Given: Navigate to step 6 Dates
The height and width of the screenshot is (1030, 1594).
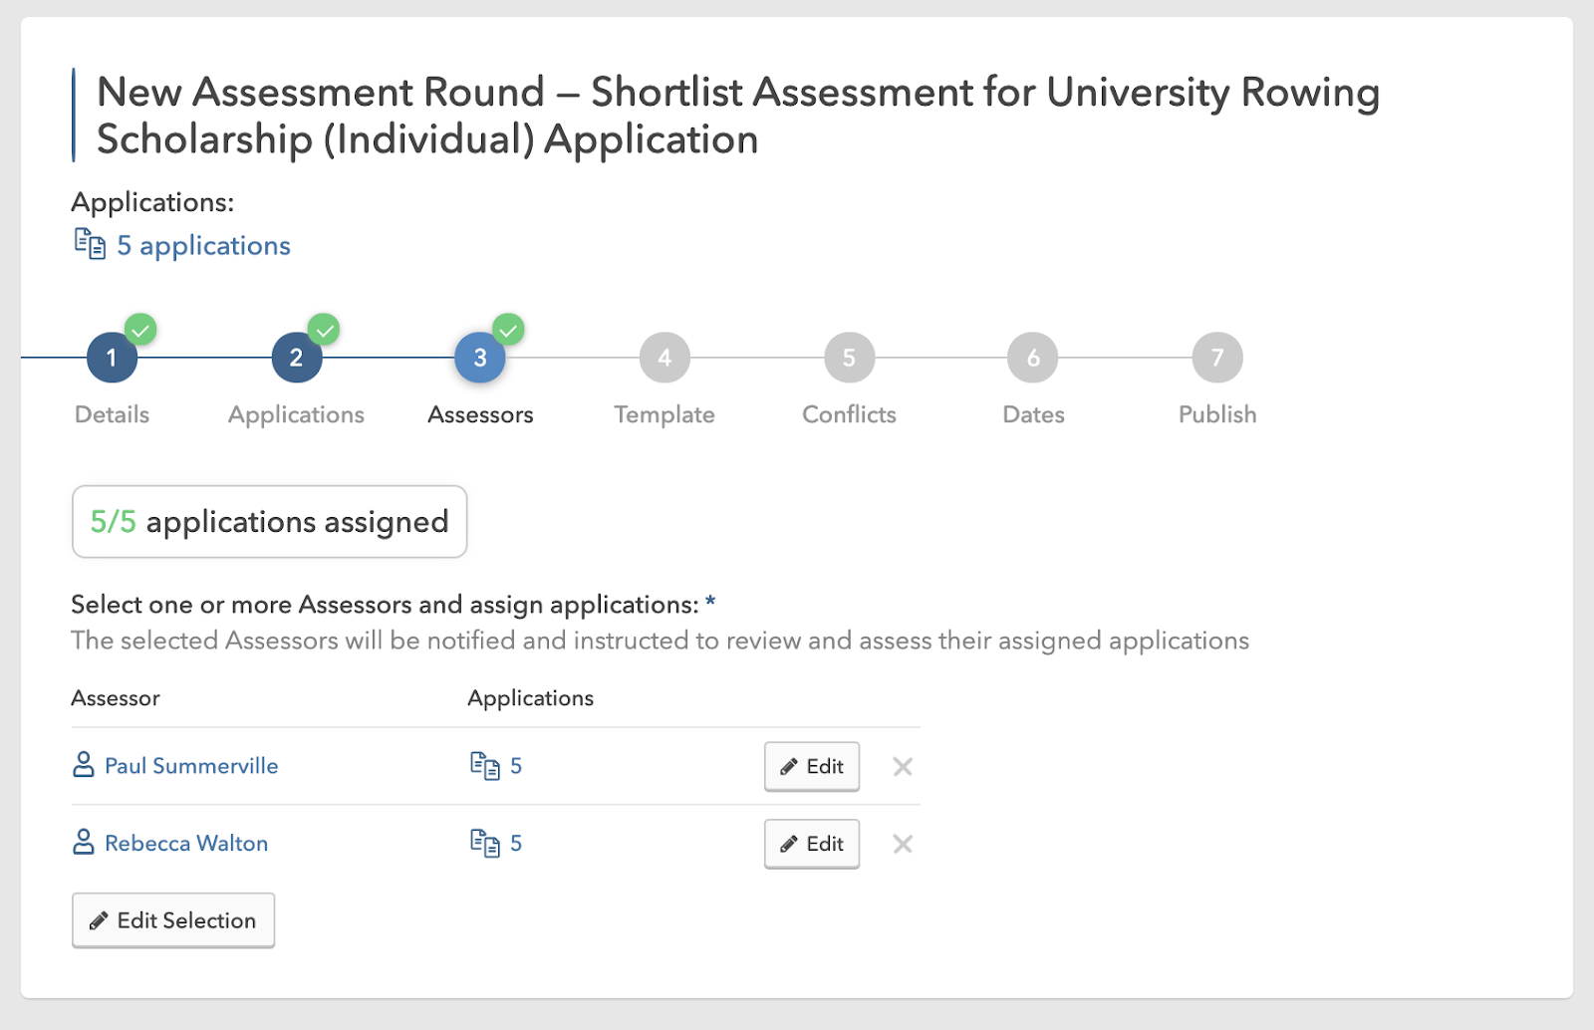Looking at the screenshot, I should point(1033,359).
